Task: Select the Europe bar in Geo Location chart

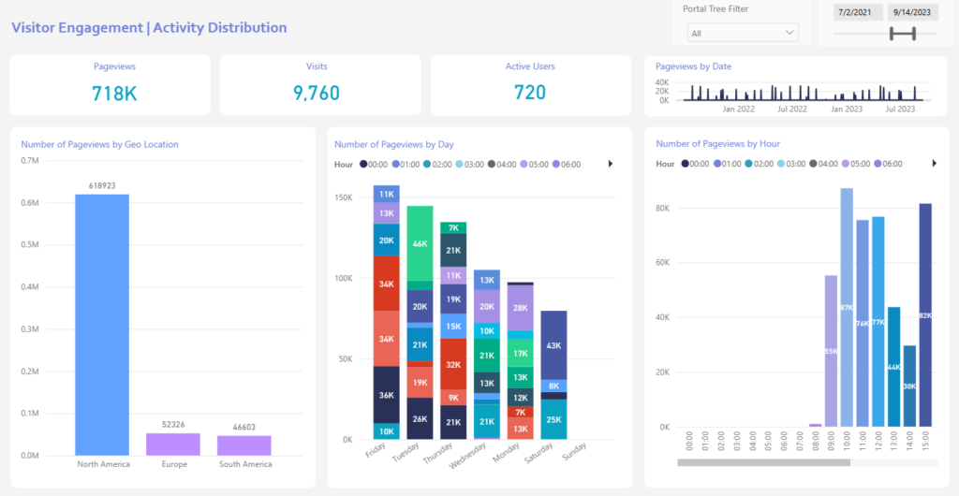Action: click(173, 444)
